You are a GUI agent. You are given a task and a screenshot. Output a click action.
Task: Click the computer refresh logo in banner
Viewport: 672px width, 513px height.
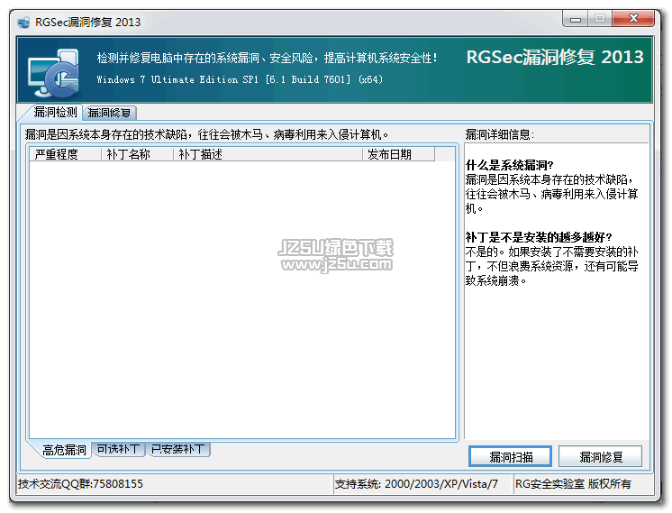pyautogui.click(x=54, y=72)
